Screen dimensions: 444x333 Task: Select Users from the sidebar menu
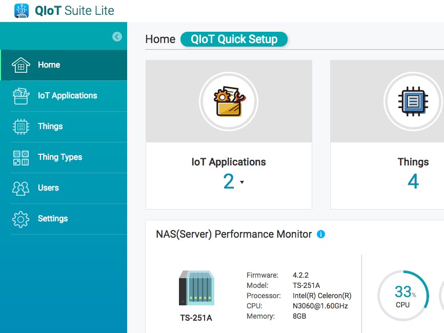pos(48,188)
